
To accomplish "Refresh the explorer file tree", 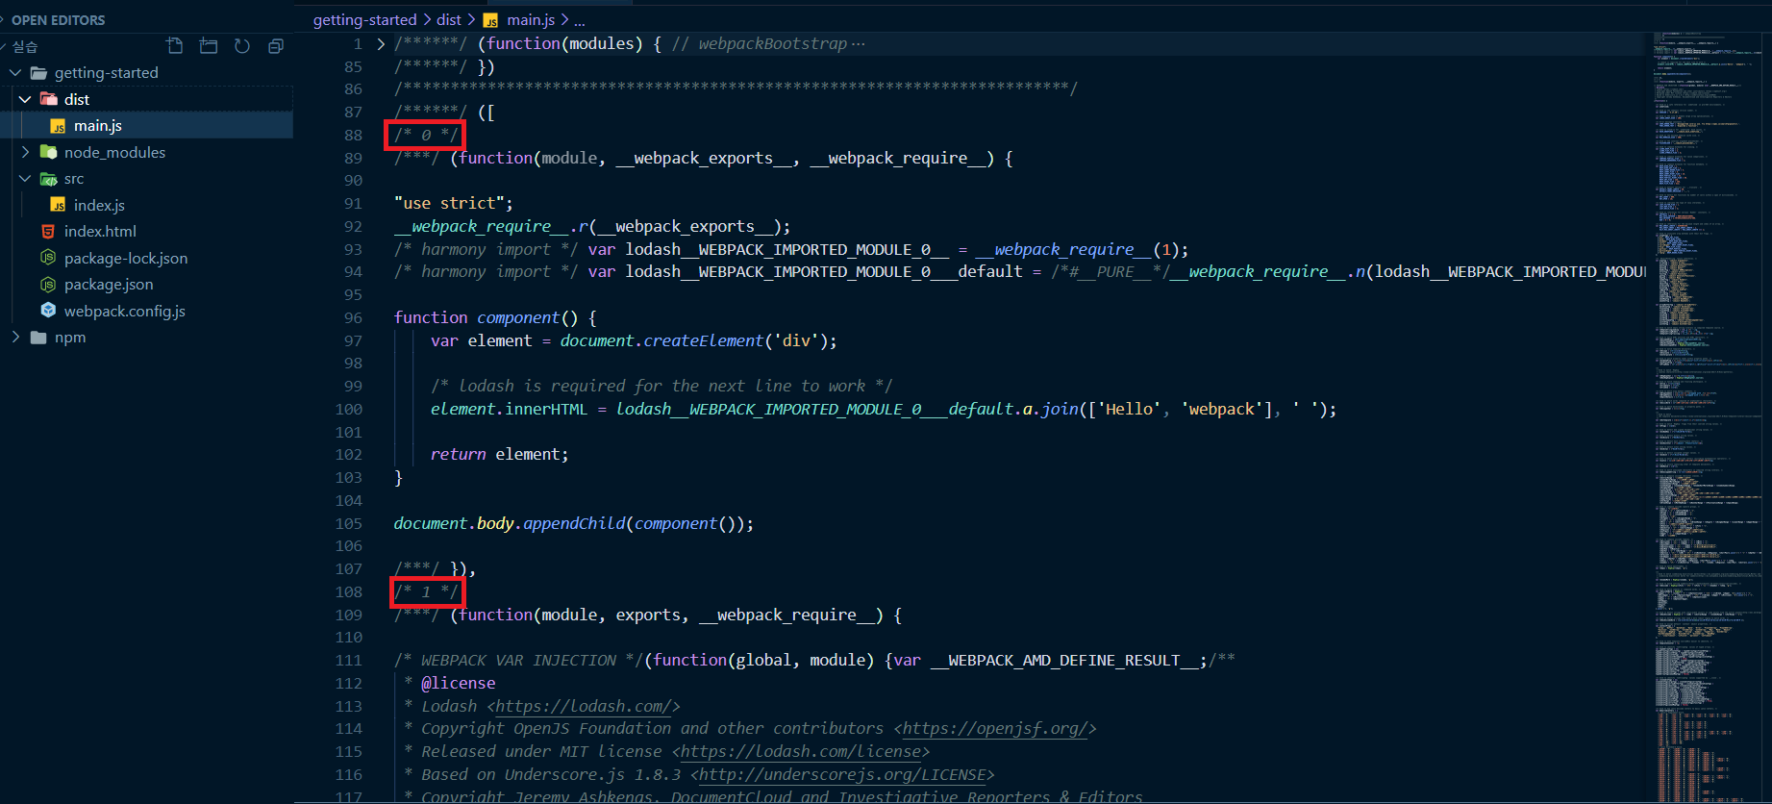I will pos(242,46).
